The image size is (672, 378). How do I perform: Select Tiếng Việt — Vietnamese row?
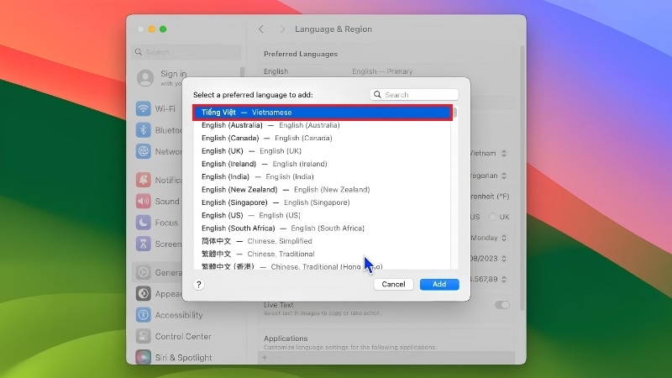coord(323,113)
